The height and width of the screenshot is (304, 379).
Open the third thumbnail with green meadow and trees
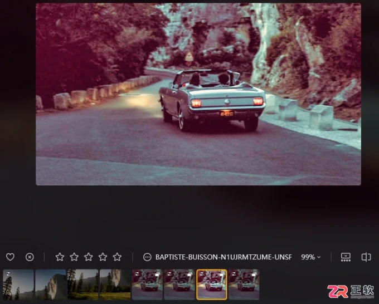click(x=83, y=285)
